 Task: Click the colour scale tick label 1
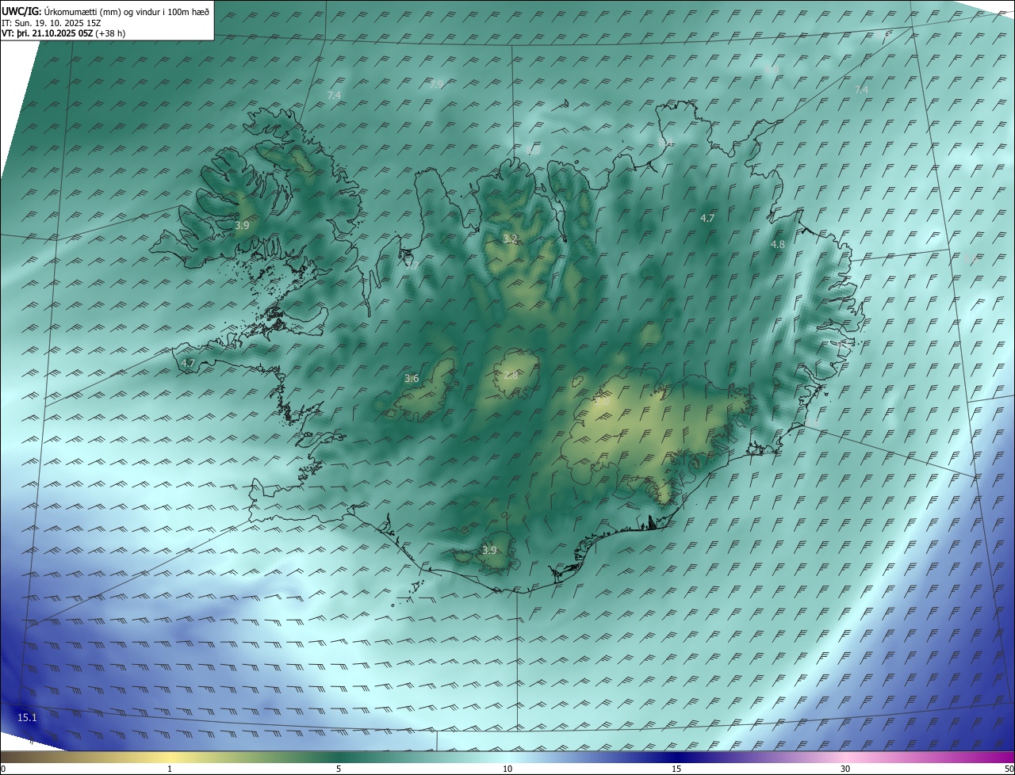[x=170, y=769]
